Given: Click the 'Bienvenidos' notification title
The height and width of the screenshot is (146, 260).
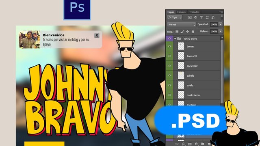Looking at the screenshot, I should 53,35.
